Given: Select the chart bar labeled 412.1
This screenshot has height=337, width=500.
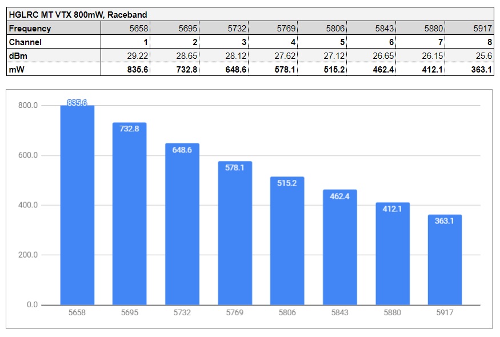Looking at the screenshot, I should coord(392,254).
